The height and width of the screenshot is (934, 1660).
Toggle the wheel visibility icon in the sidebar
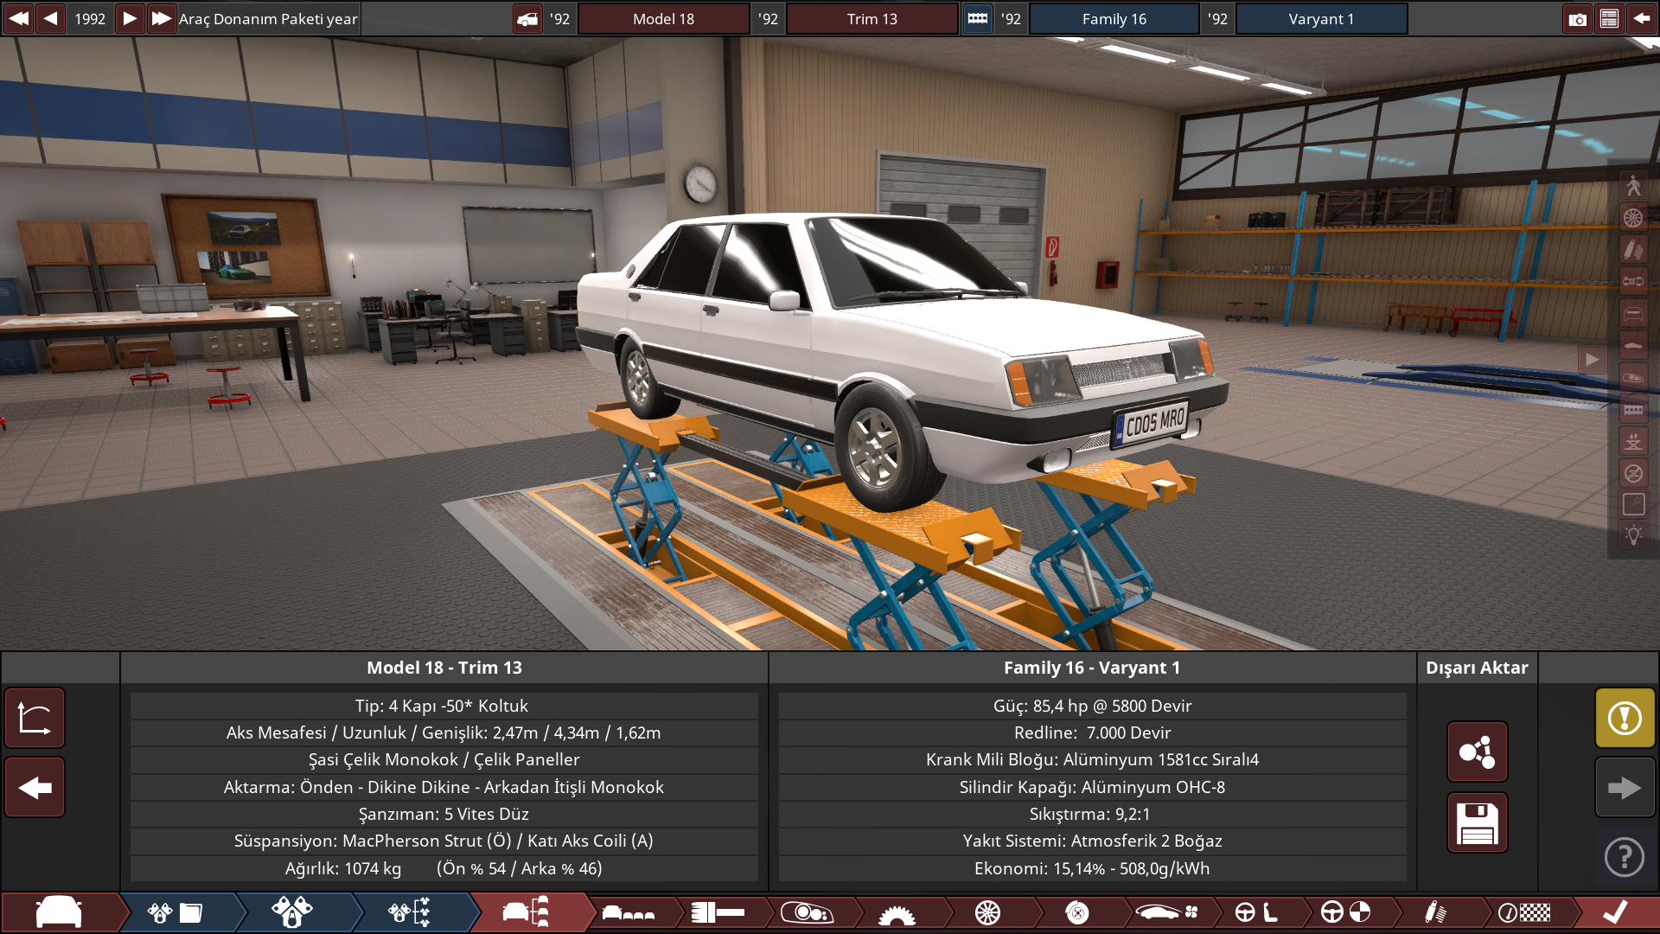pos(1633,217)
